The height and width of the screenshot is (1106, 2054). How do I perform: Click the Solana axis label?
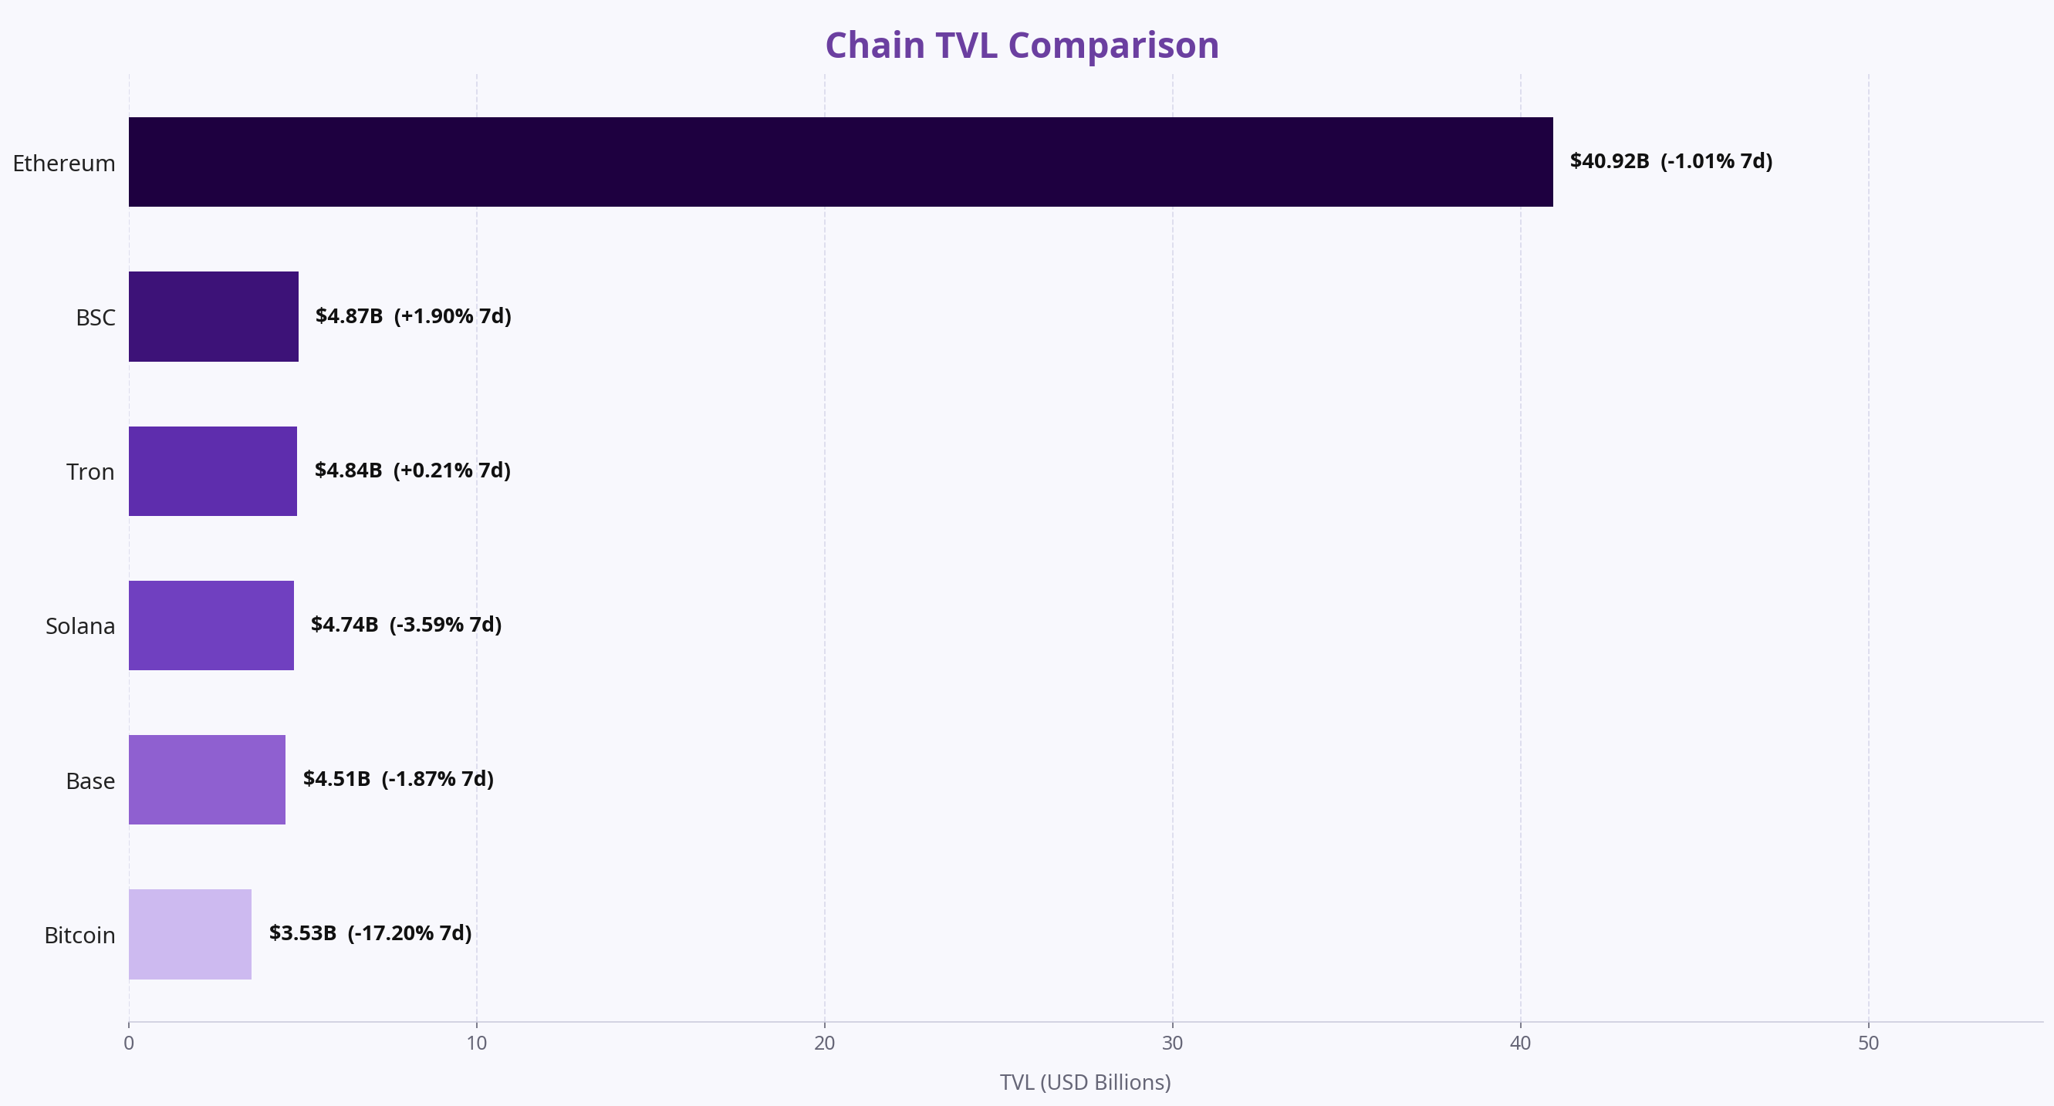[x=80, y=626]
